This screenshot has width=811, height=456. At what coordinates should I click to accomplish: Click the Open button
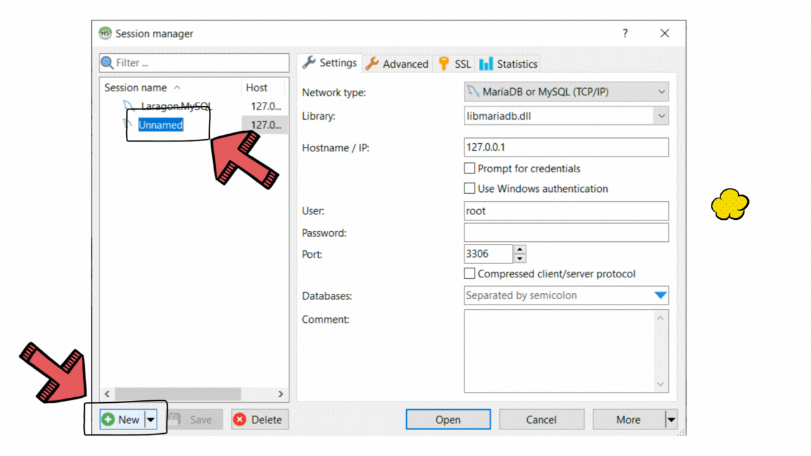click(x=448, y=419)
